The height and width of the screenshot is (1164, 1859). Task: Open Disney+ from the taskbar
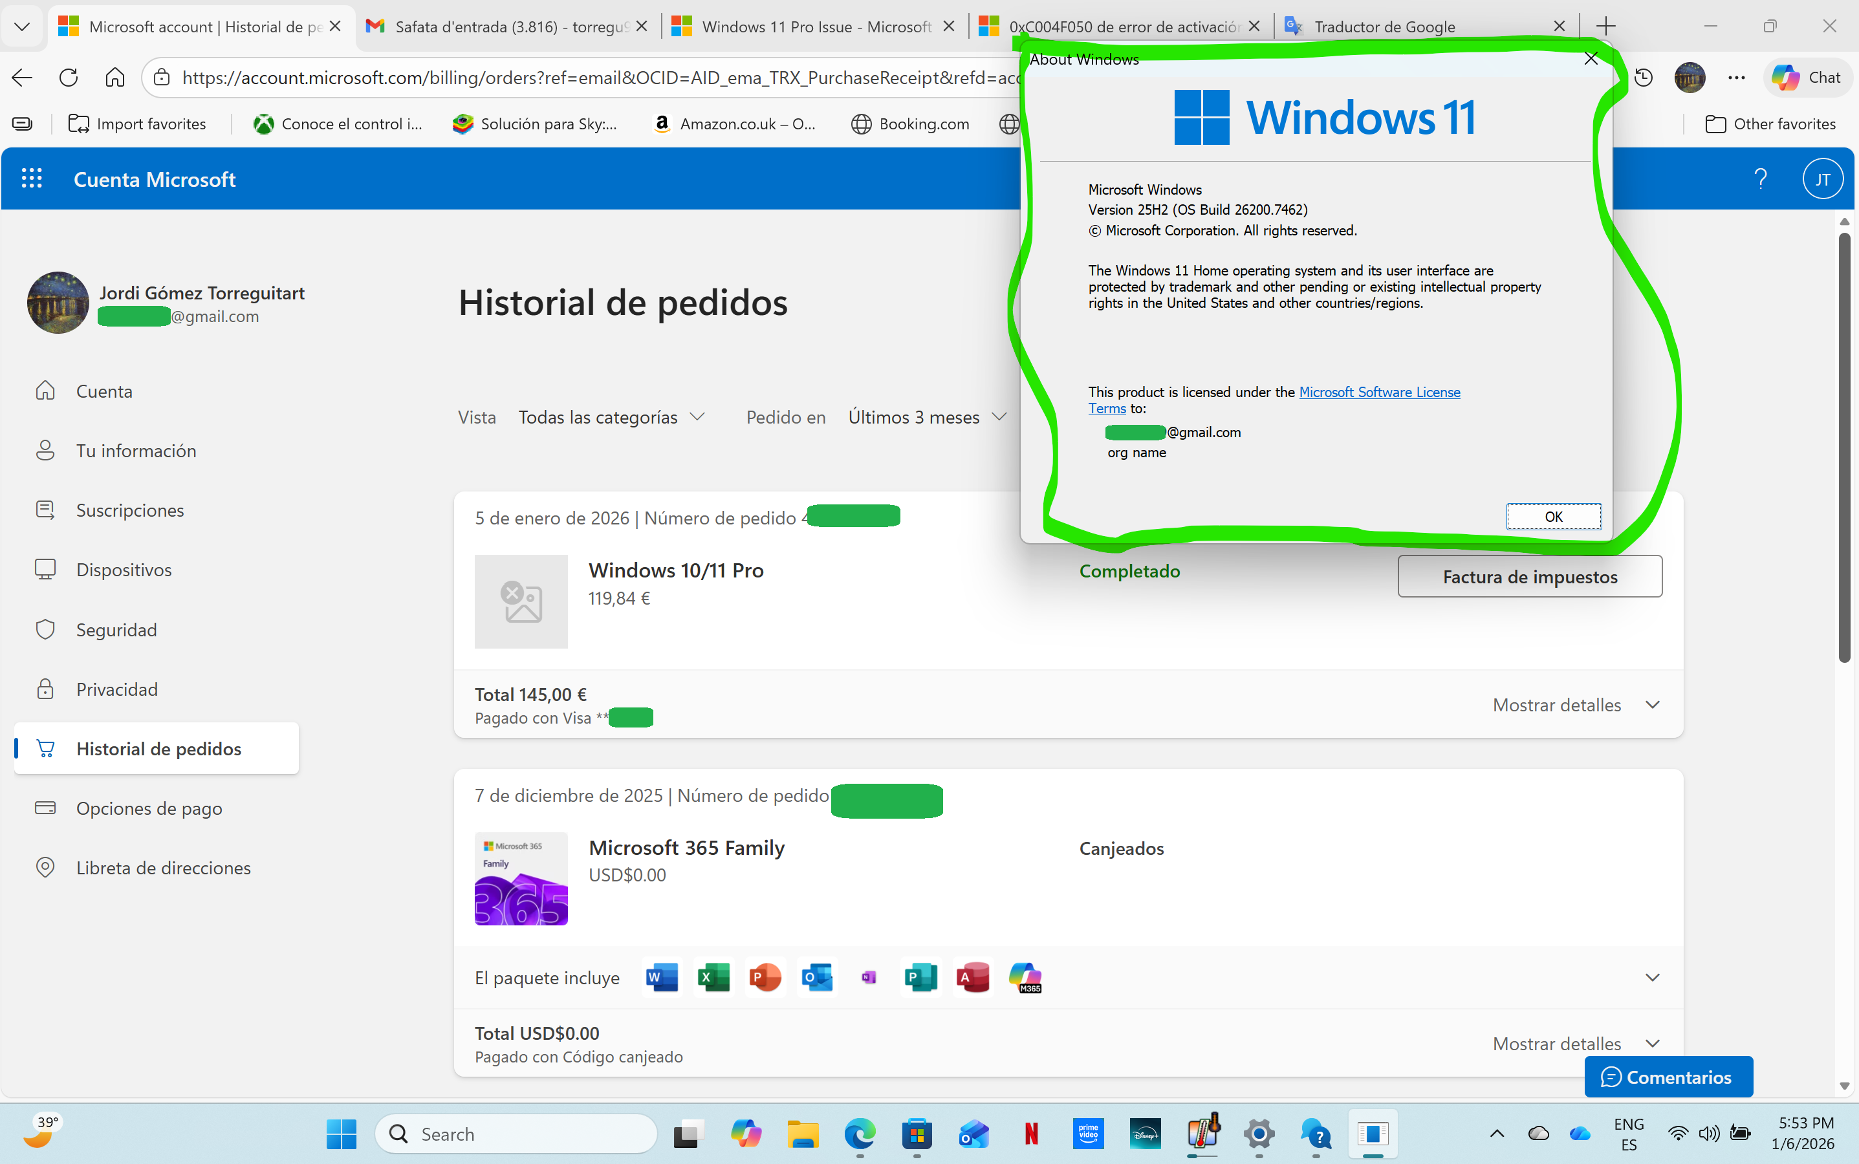1145,1134
